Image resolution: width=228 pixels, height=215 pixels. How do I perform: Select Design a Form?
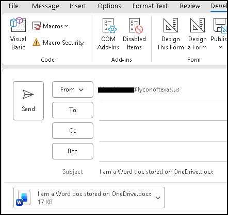(x=198, y=34)
